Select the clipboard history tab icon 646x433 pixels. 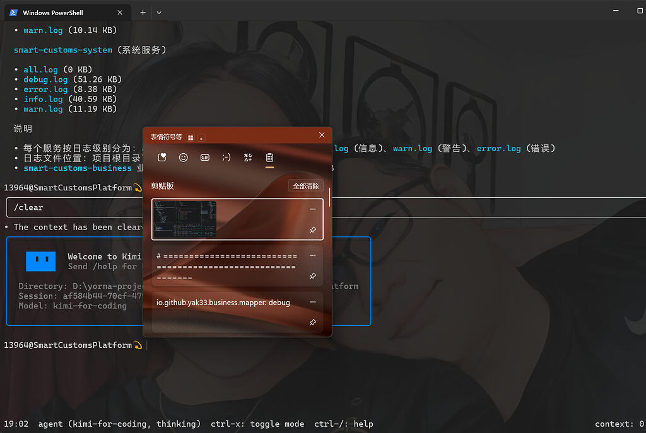pos(269,157)
